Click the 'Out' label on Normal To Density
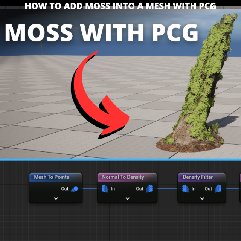The image size is (241, 241). (x=140, y=189)
